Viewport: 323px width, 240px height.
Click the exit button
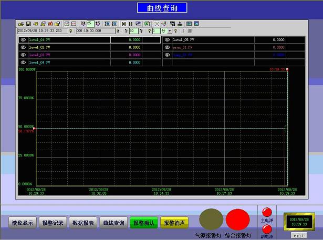(299, 235)
